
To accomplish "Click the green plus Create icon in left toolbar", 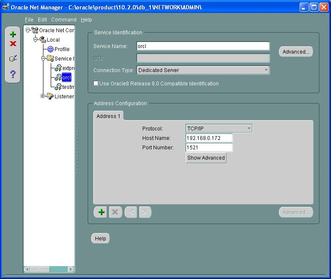I will click(x=13, y=34).
